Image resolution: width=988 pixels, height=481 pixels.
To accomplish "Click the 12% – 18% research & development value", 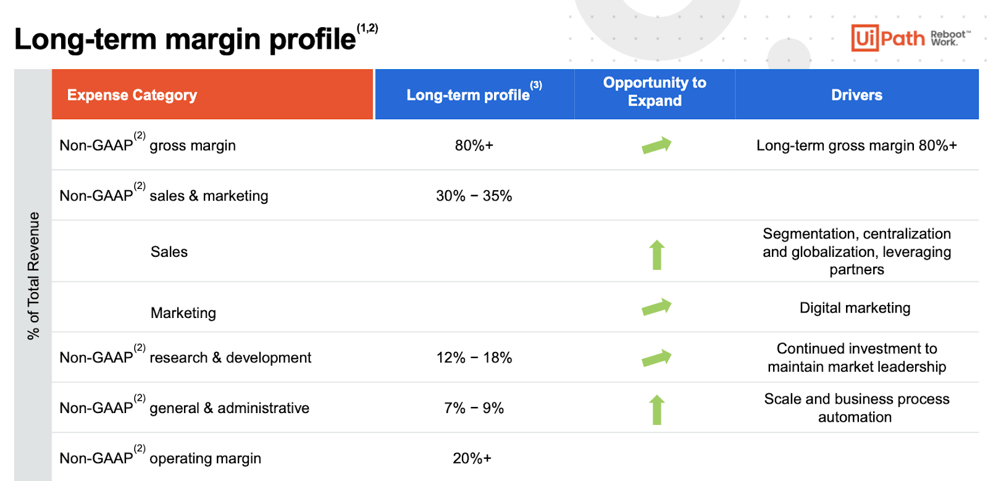I will (474, 358).
